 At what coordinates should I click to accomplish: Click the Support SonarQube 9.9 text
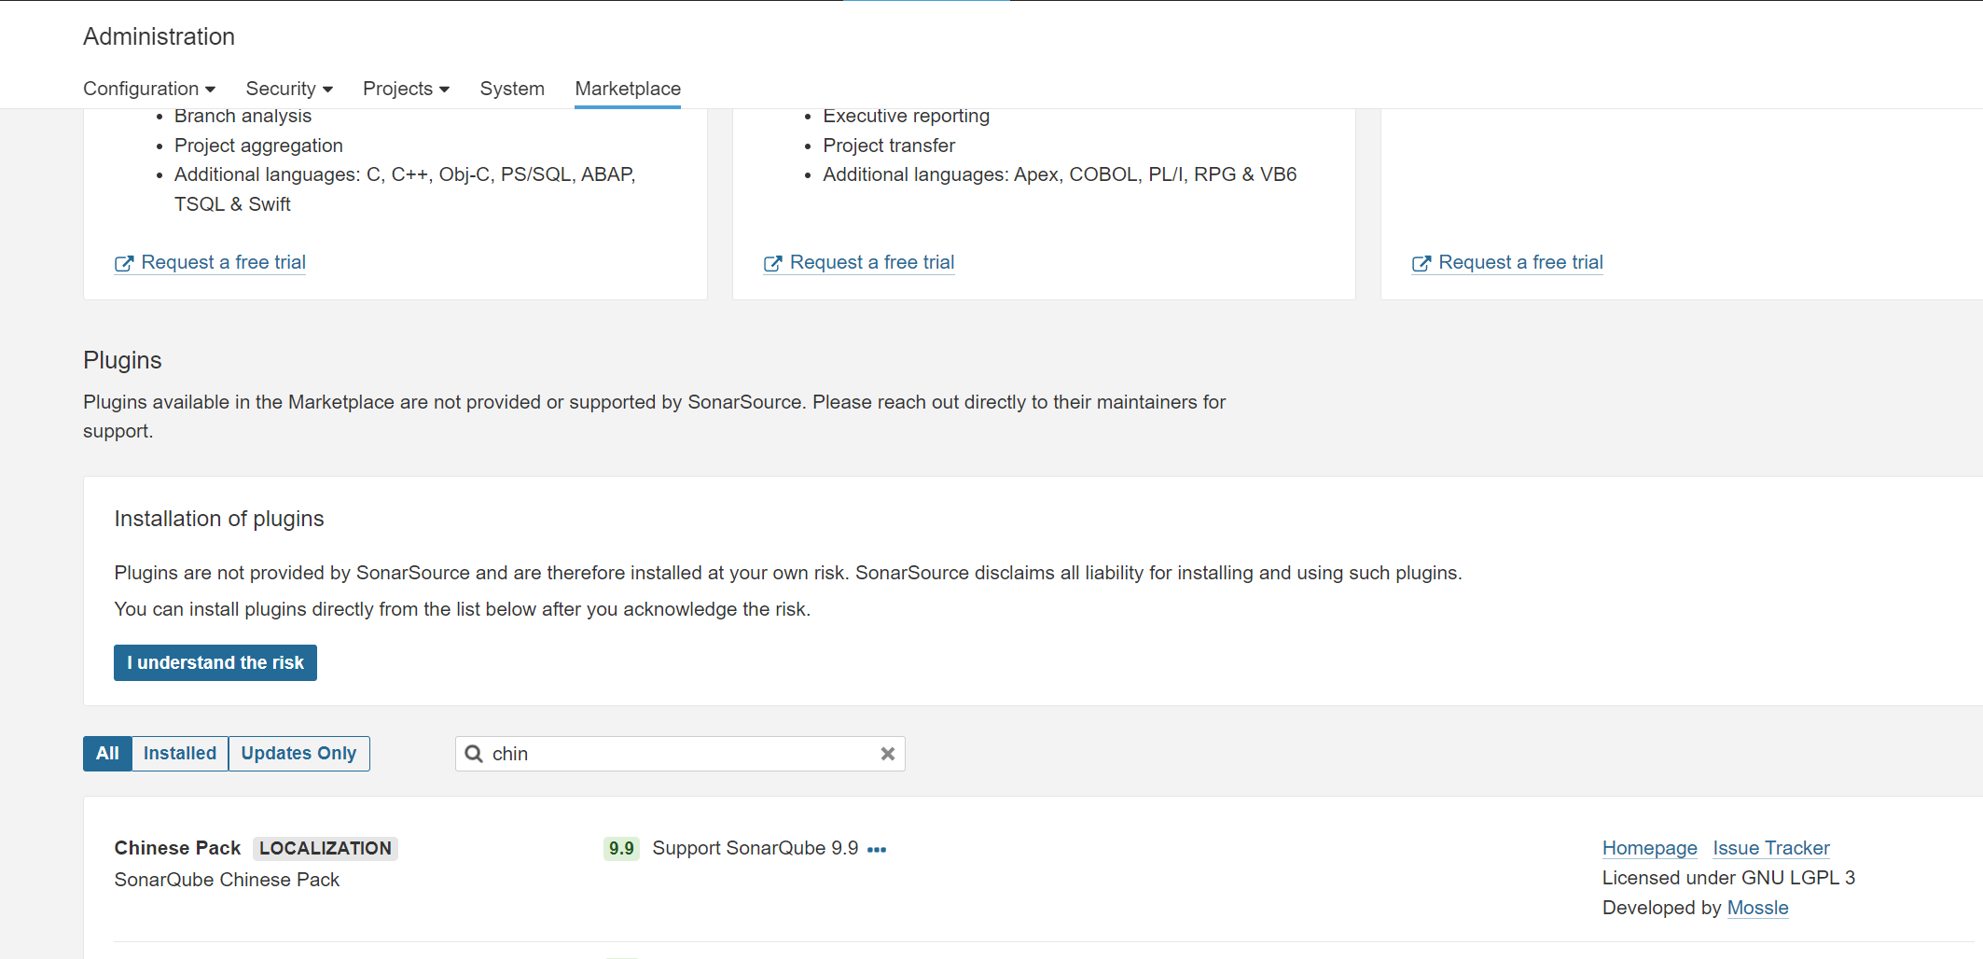pyautogui.click(x=756, y=848)
